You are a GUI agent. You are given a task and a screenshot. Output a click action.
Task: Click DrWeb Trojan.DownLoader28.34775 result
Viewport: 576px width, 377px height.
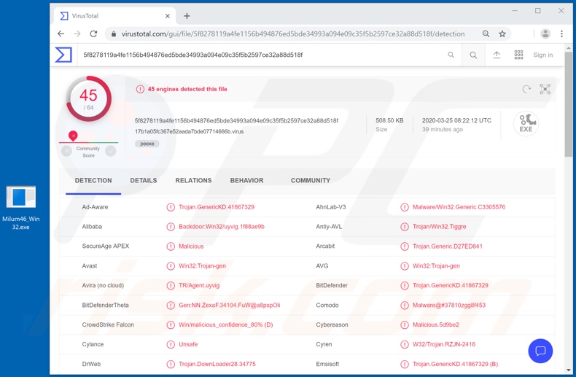217,364
